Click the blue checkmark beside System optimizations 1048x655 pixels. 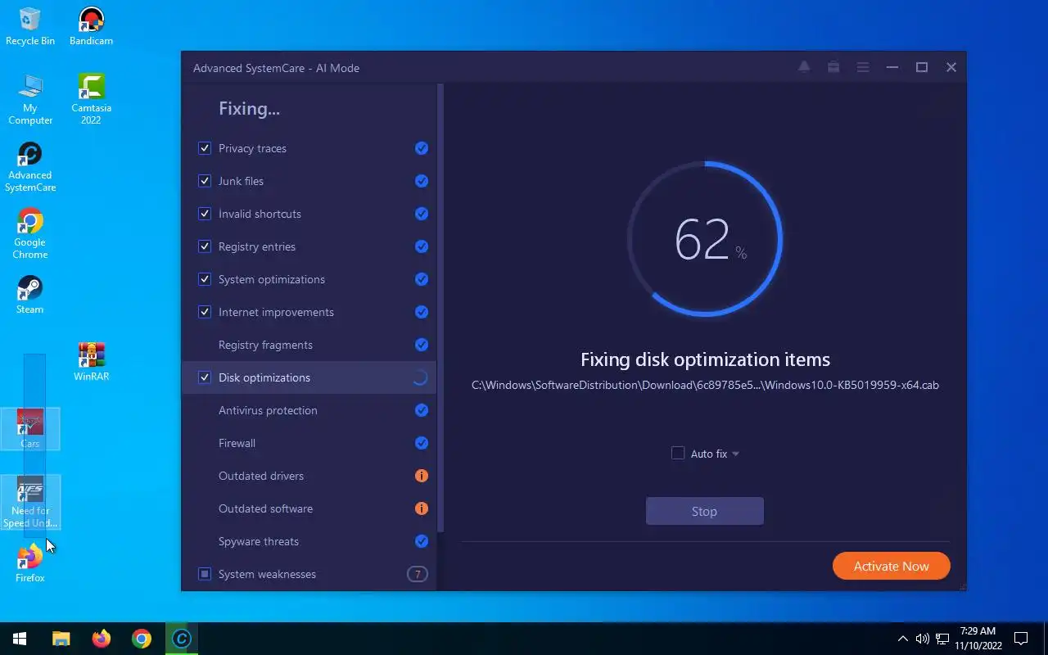422,279
